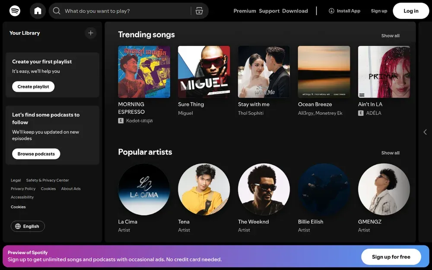
Task: Click the explicit badge beside Kodot artist
Action: tap(121, 121)
